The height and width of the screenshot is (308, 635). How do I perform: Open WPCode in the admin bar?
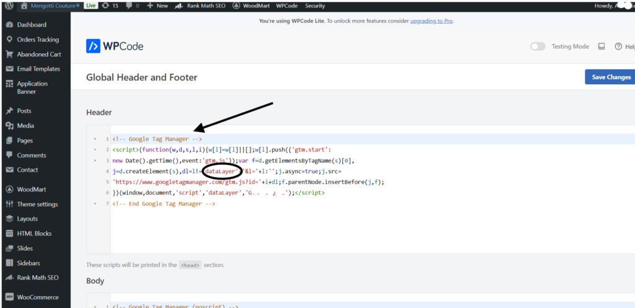[286, 6]
